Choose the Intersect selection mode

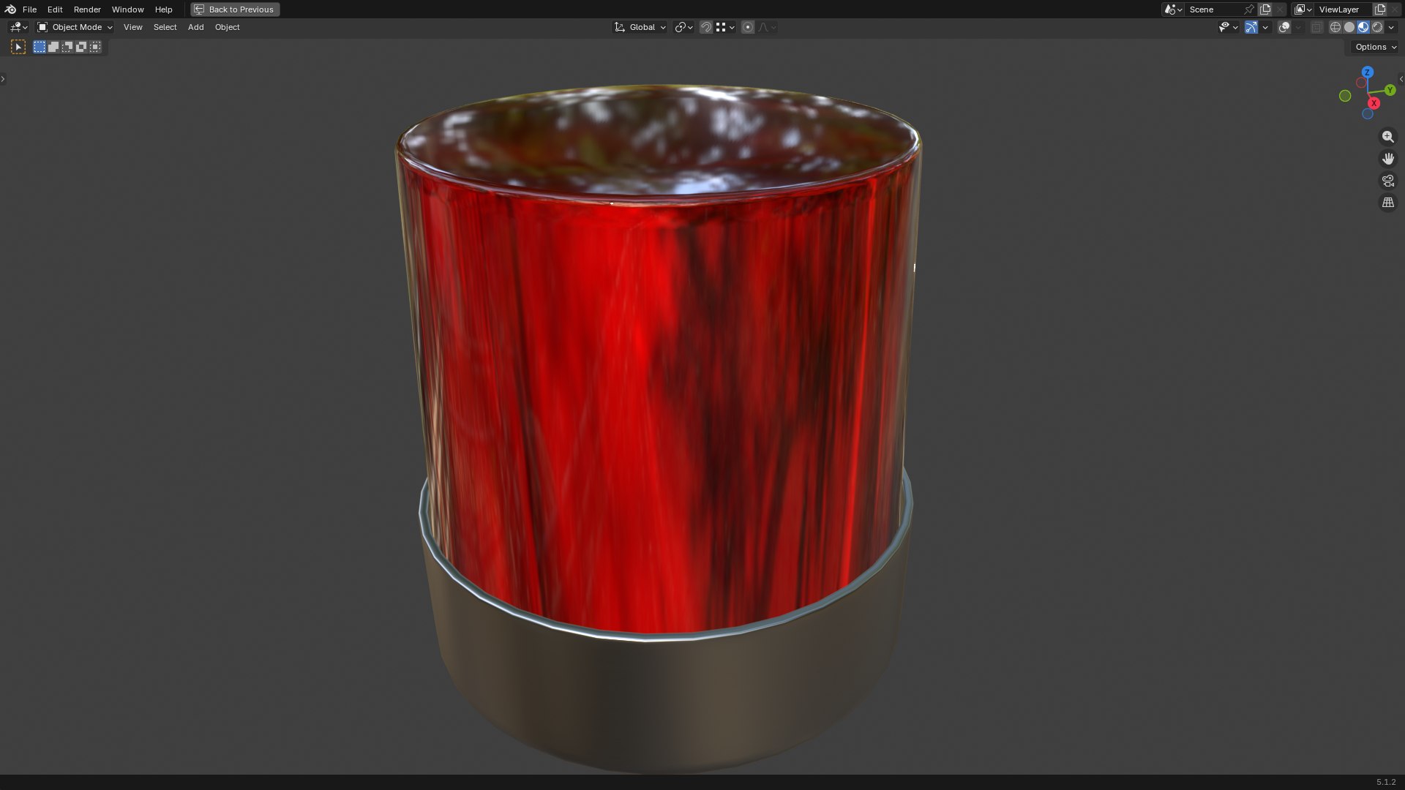point(95,47)
